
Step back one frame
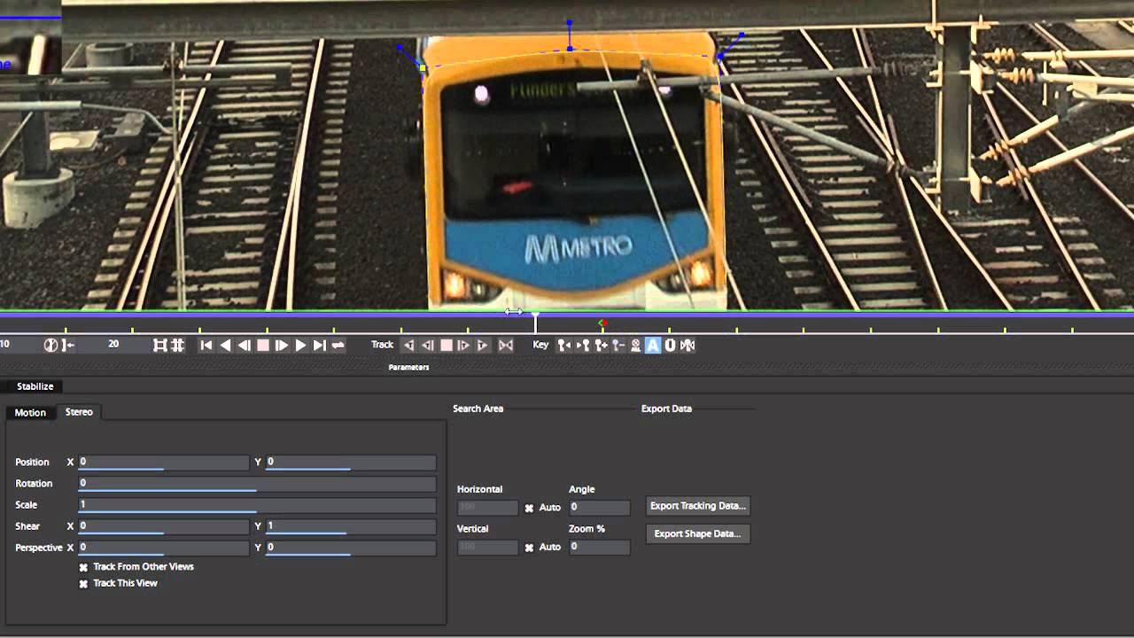tap(245, 346)
